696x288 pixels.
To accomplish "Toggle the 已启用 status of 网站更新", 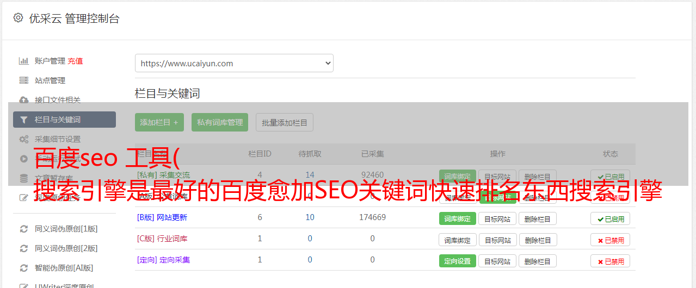I will [x=611, y=218].
